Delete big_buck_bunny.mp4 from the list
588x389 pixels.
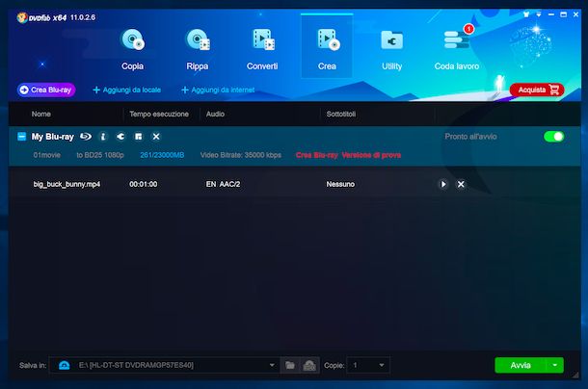point(461,184)
